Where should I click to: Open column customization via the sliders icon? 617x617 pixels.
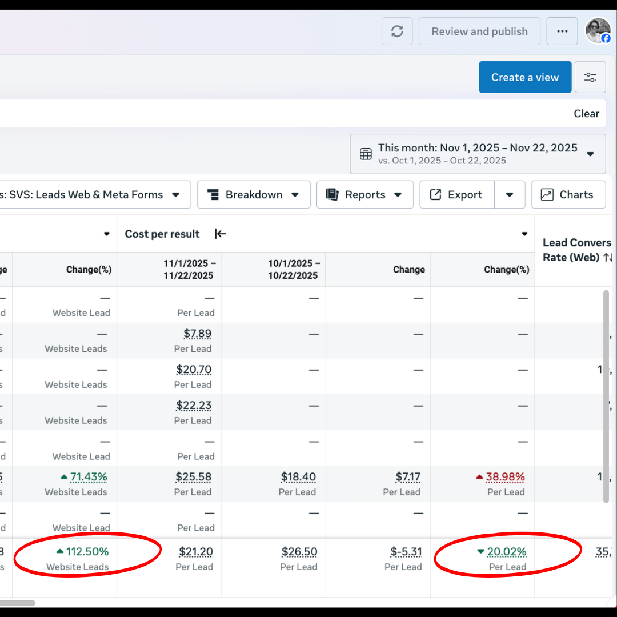tap(590, 77)
